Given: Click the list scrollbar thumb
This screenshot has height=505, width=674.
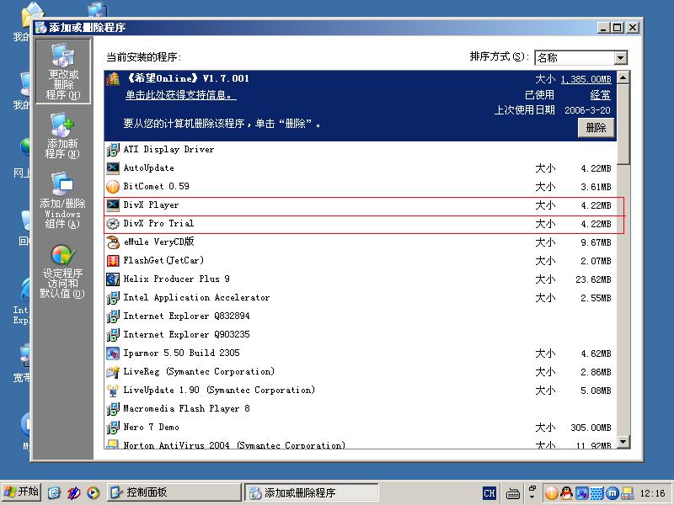Looking at the screenshot, I should tap(623, 124).
